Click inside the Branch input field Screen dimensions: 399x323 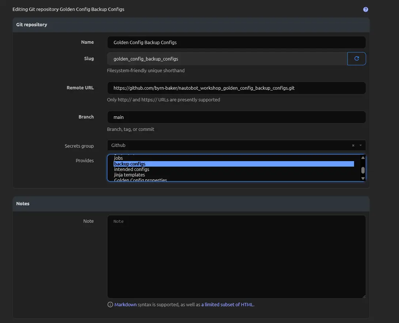pos(236,117)
